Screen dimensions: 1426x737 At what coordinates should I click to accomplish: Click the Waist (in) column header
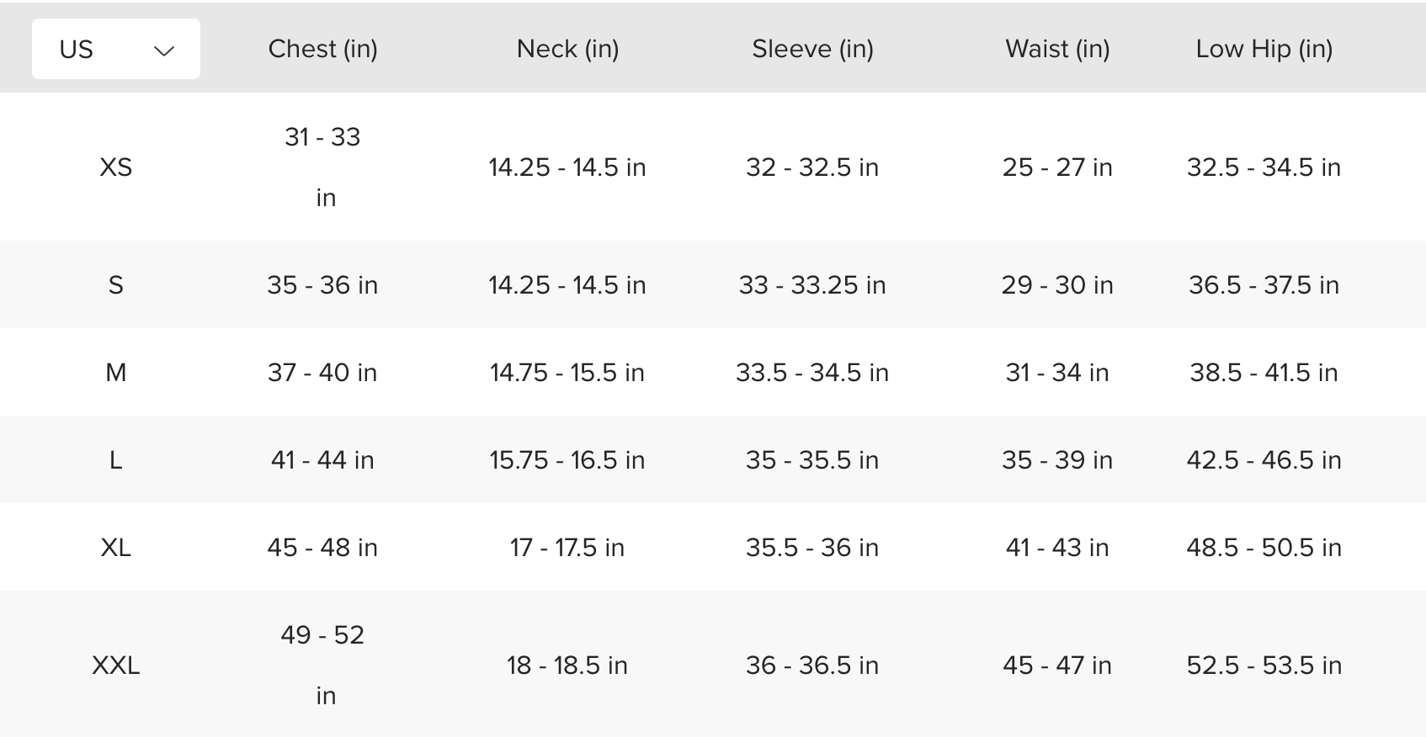point(1057,49)
